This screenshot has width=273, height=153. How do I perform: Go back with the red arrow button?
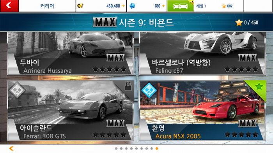tap(9, 6)
